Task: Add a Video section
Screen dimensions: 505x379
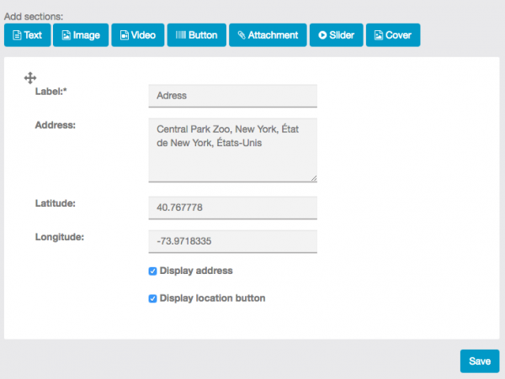Action: (x=136, y=35)
